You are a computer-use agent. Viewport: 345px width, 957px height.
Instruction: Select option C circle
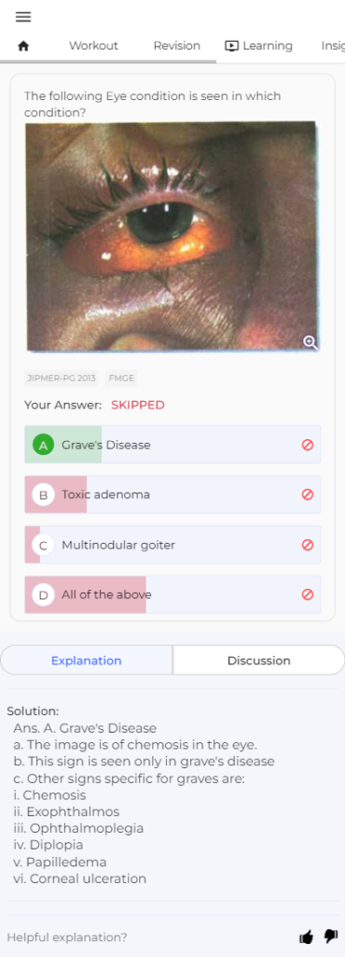pos(43,545)
